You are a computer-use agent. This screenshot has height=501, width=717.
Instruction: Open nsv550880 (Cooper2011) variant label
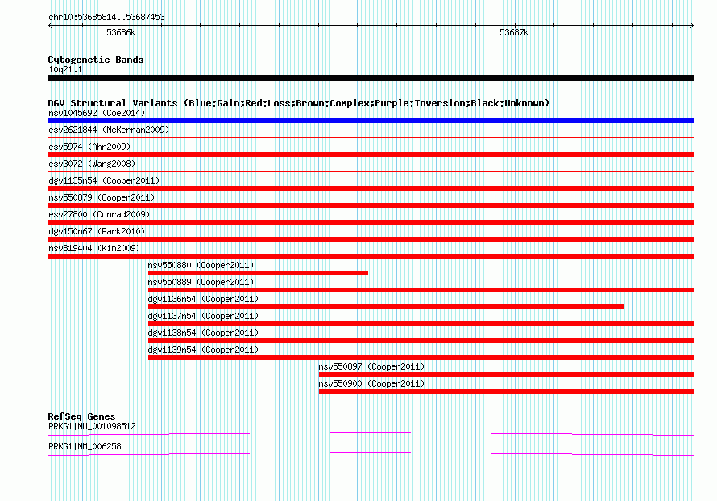click(x=201, y=265)
